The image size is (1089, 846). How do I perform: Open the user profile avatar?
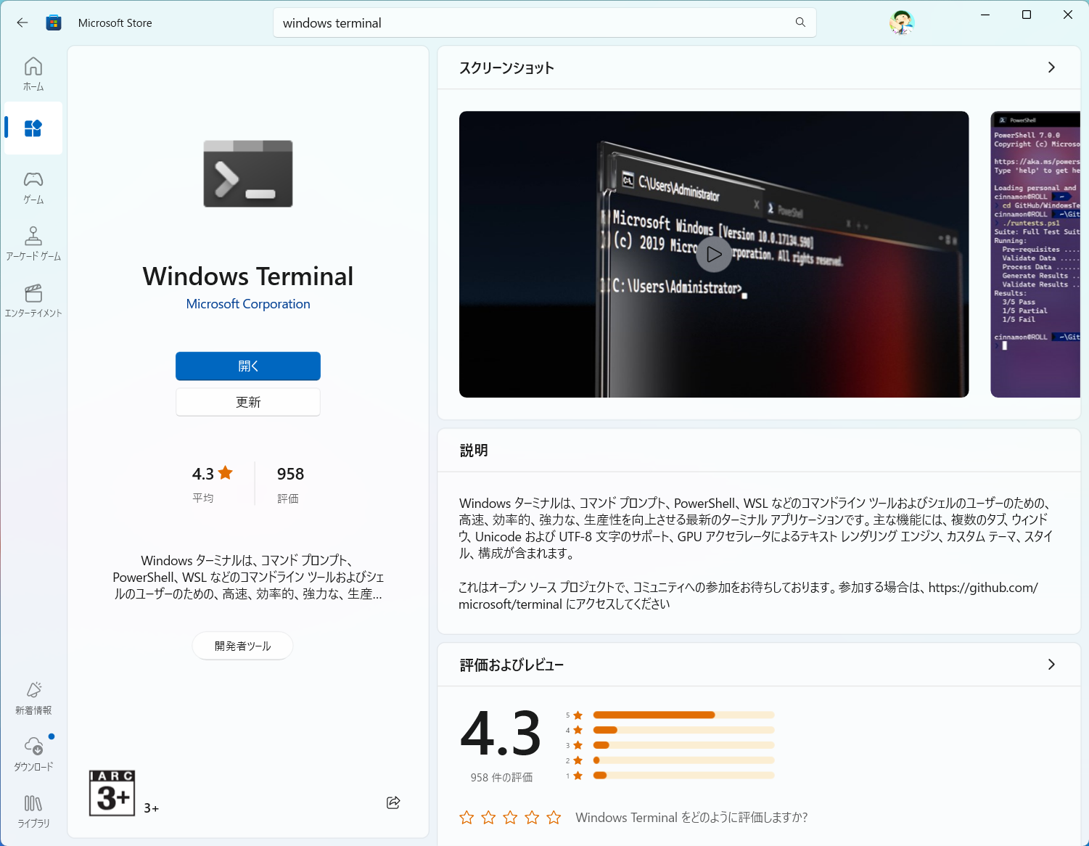click(902, 22)
